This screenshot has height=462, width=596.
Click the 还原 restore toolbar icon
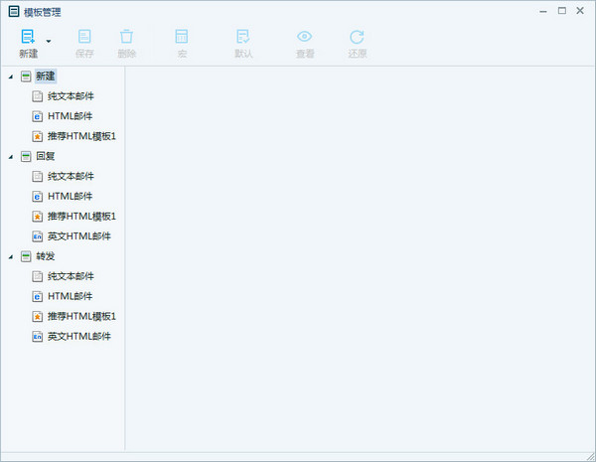(357, 37)
